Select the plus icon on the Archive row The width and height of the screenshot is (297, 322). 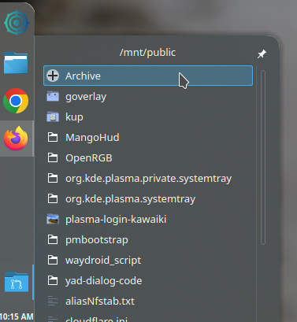(x=53, y=76)
